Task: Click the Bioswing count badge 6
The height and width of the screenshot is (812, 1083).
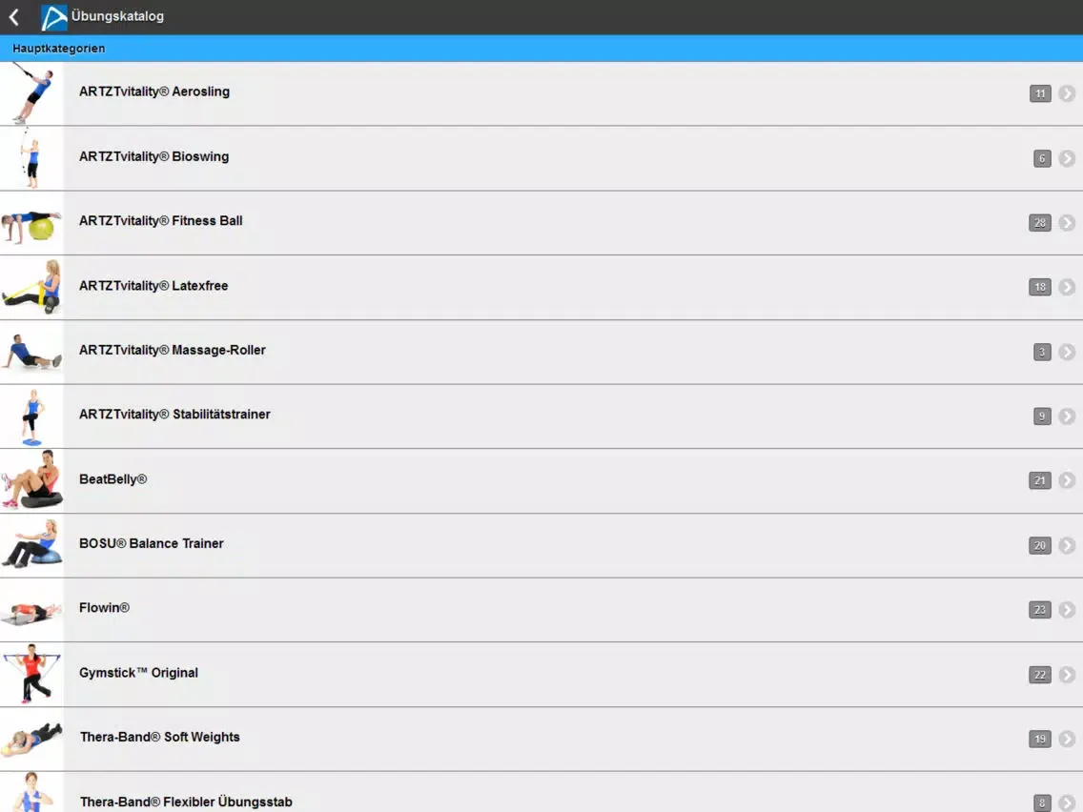Action: (1042, 158)
